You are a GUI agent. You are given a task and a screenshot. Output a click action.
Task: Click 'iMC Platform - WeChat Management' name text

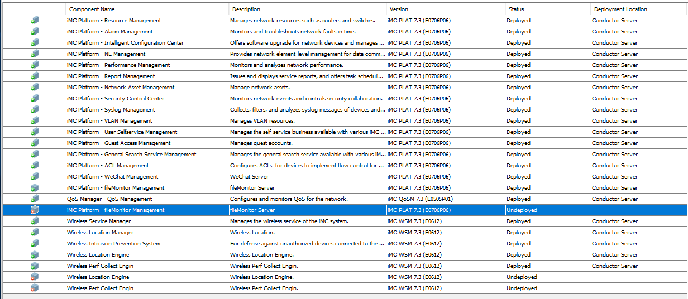tap(112, 177)
